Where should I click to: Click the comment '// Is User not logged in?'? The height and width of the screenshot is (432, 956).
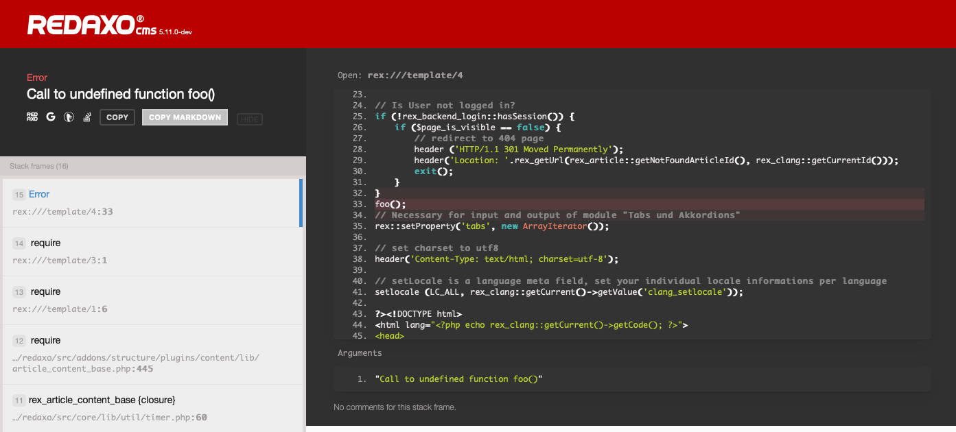point(445,106)
